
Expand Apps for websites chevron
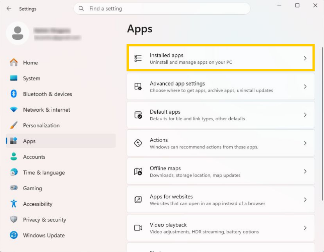pyautogui.click(x=305, y=200)
